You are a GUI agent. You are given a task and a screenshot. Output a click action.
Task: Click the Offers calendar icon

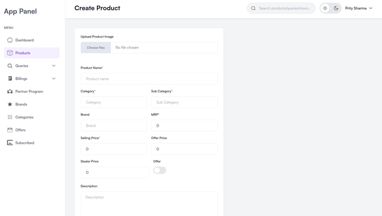point(10,130)
